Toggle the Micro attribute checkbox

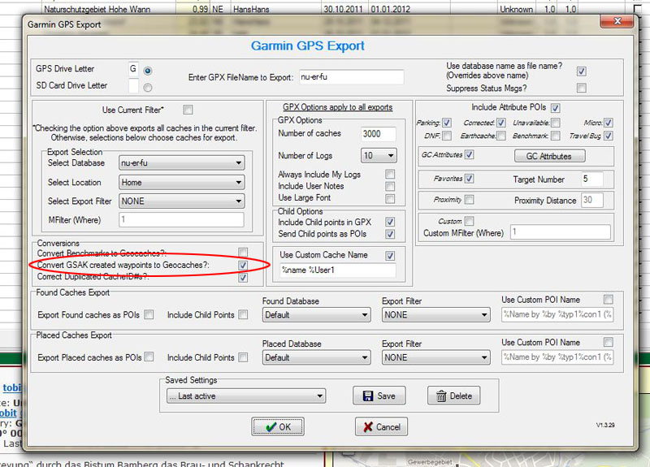[x=608, y=123]
